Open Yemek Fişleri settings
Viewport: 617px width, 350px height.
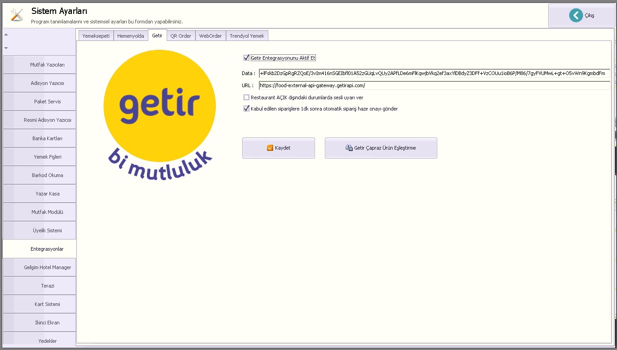pos(40,157)
